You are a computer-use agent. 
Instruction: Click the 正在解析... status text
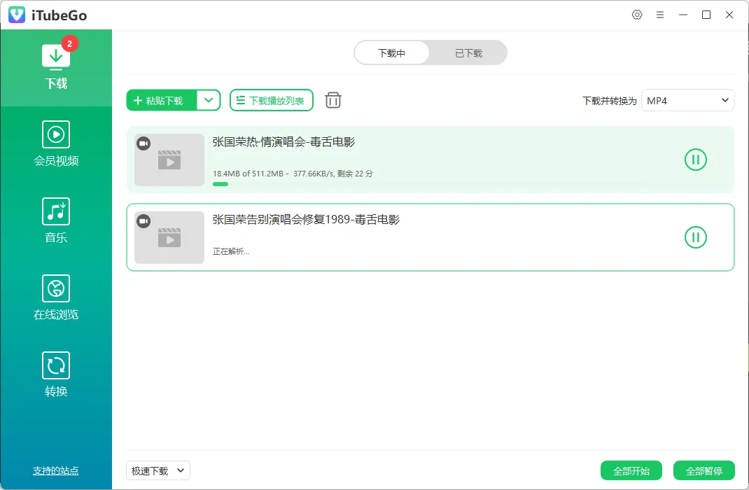click(x=231, y=251)
